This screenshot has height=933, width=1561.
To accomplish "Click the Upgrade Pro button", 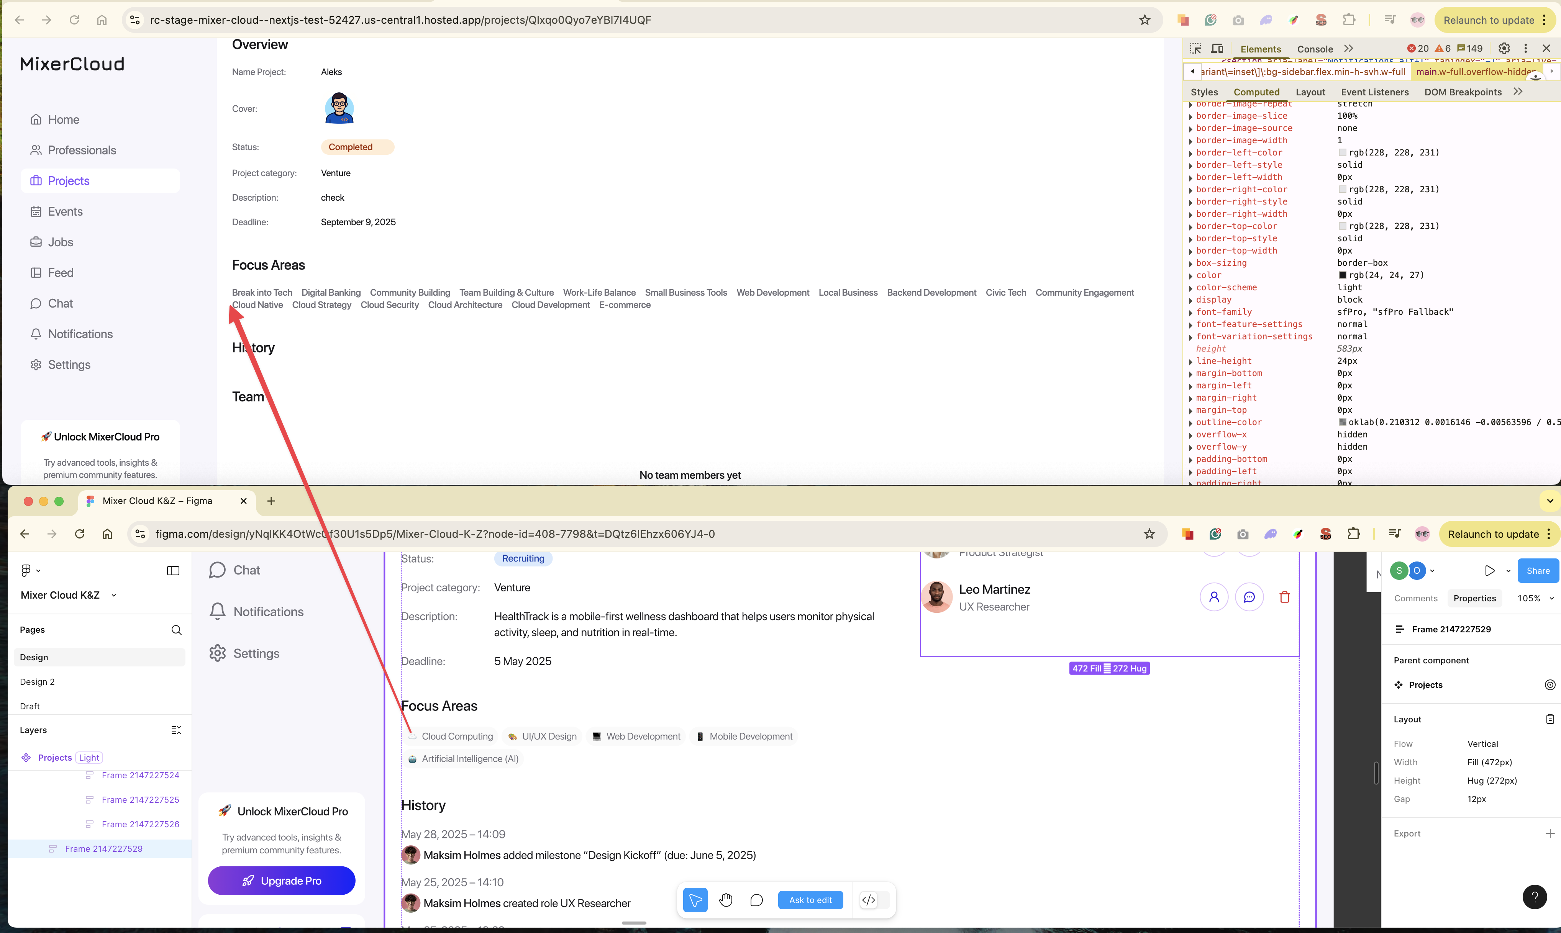I will [x=281, y=880].
